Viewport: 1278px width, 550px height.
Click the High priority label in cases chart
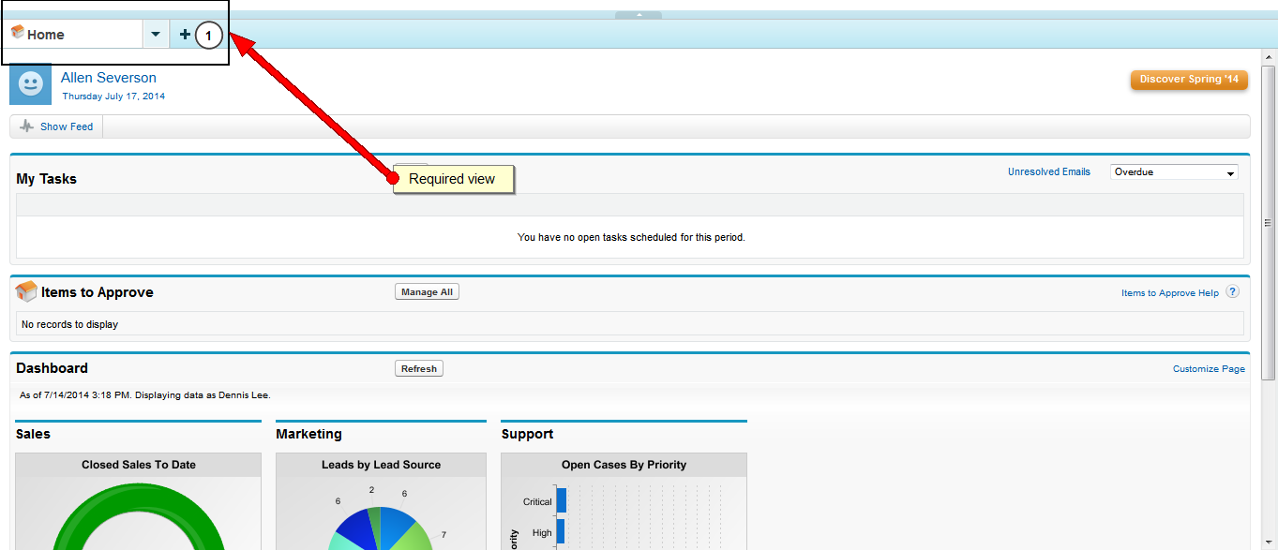(542, 533)
